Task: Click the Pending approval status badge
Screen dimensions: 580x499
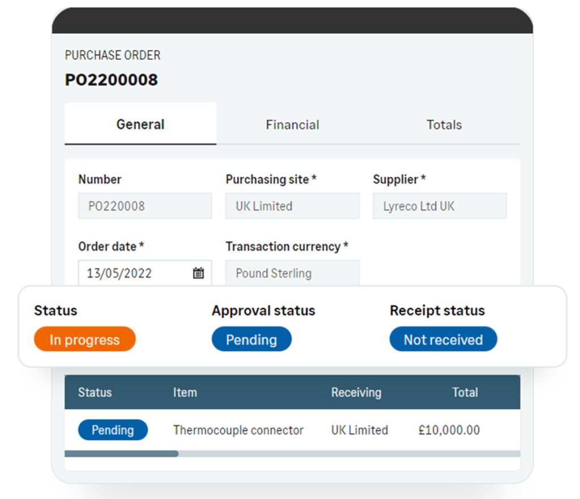Action: (x=251, y=339)
